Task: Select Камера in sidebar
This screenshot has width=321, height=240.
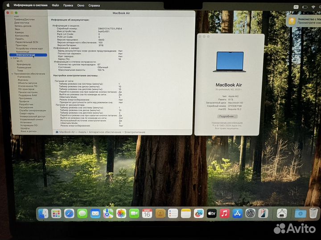Action: (19, 32)
